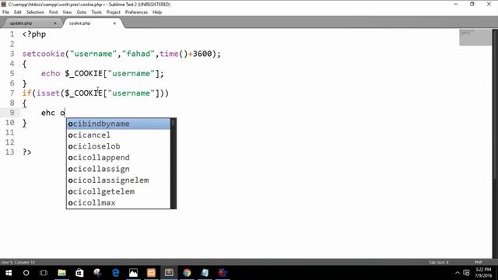Click the echo statement on line 5
The height and width of the screenshot is (280, 498).
(51, 73)
